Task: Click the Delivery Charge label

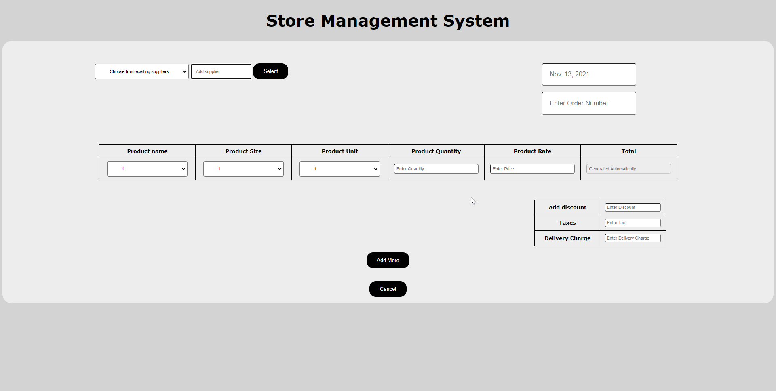Action: [x=567, y=238]
